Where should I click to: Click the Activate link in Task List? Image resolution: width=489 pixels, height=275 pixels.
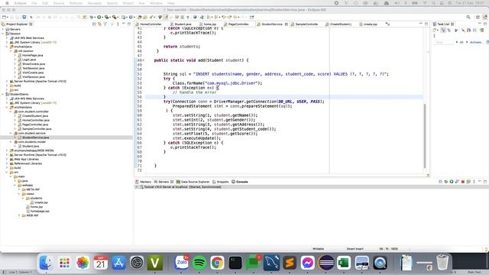click(476, 42)
